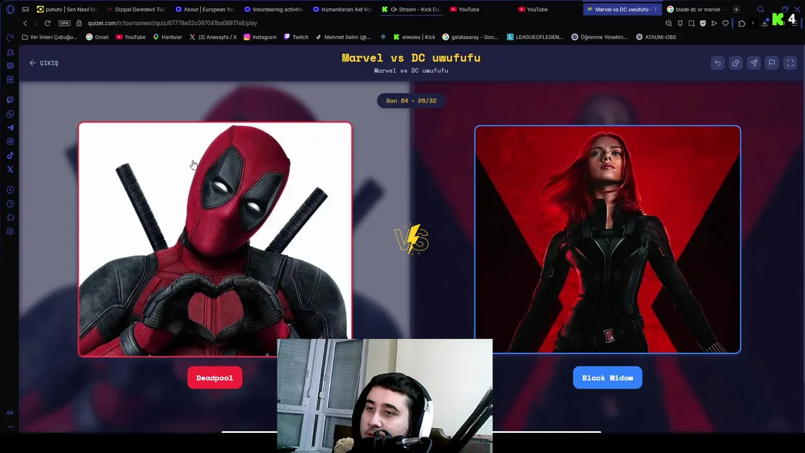Screen dimensions: 805x453
Task: Click the Son 64 round progress badge
Action: pos(411,101)
